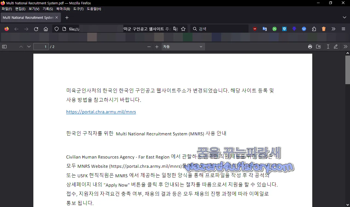Click the portal.chra.army.mil/mnrs link
The image size is (350, 207).
tap(101, 112)
